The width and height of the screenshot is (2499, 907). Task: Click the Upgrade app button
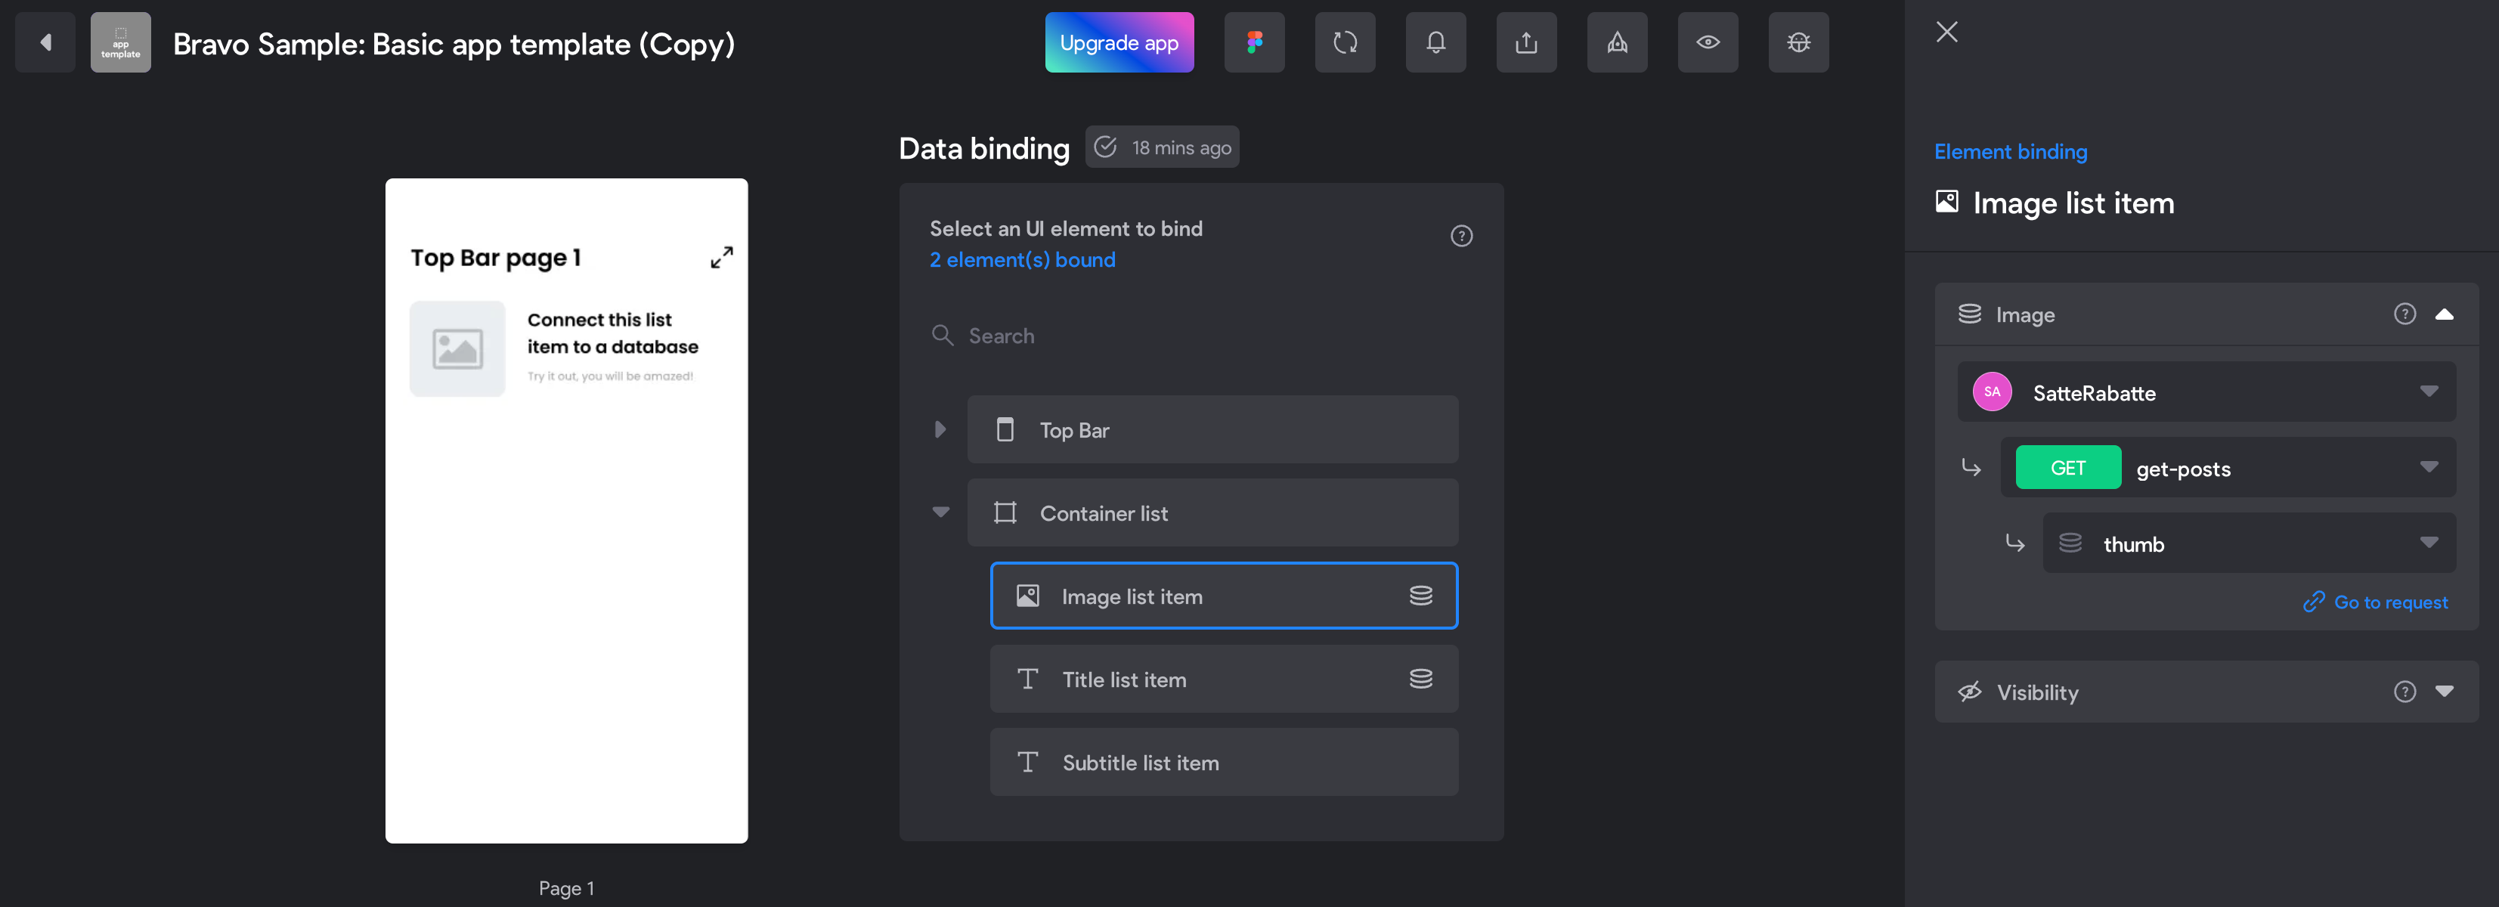click(1119, 42)
